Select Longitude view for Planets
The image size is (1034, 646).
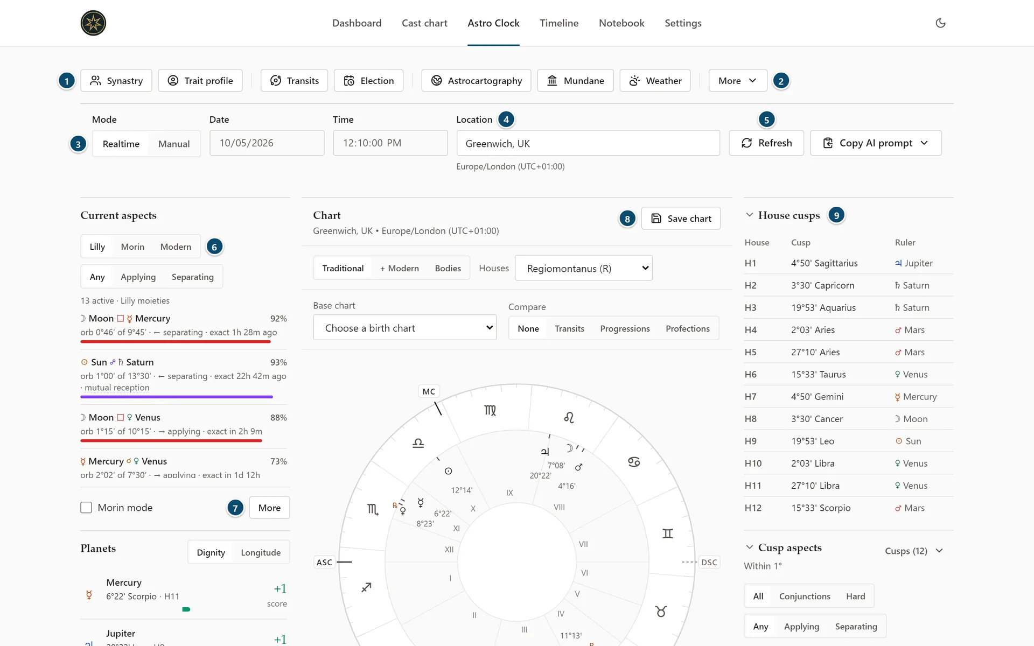[261, 552]
